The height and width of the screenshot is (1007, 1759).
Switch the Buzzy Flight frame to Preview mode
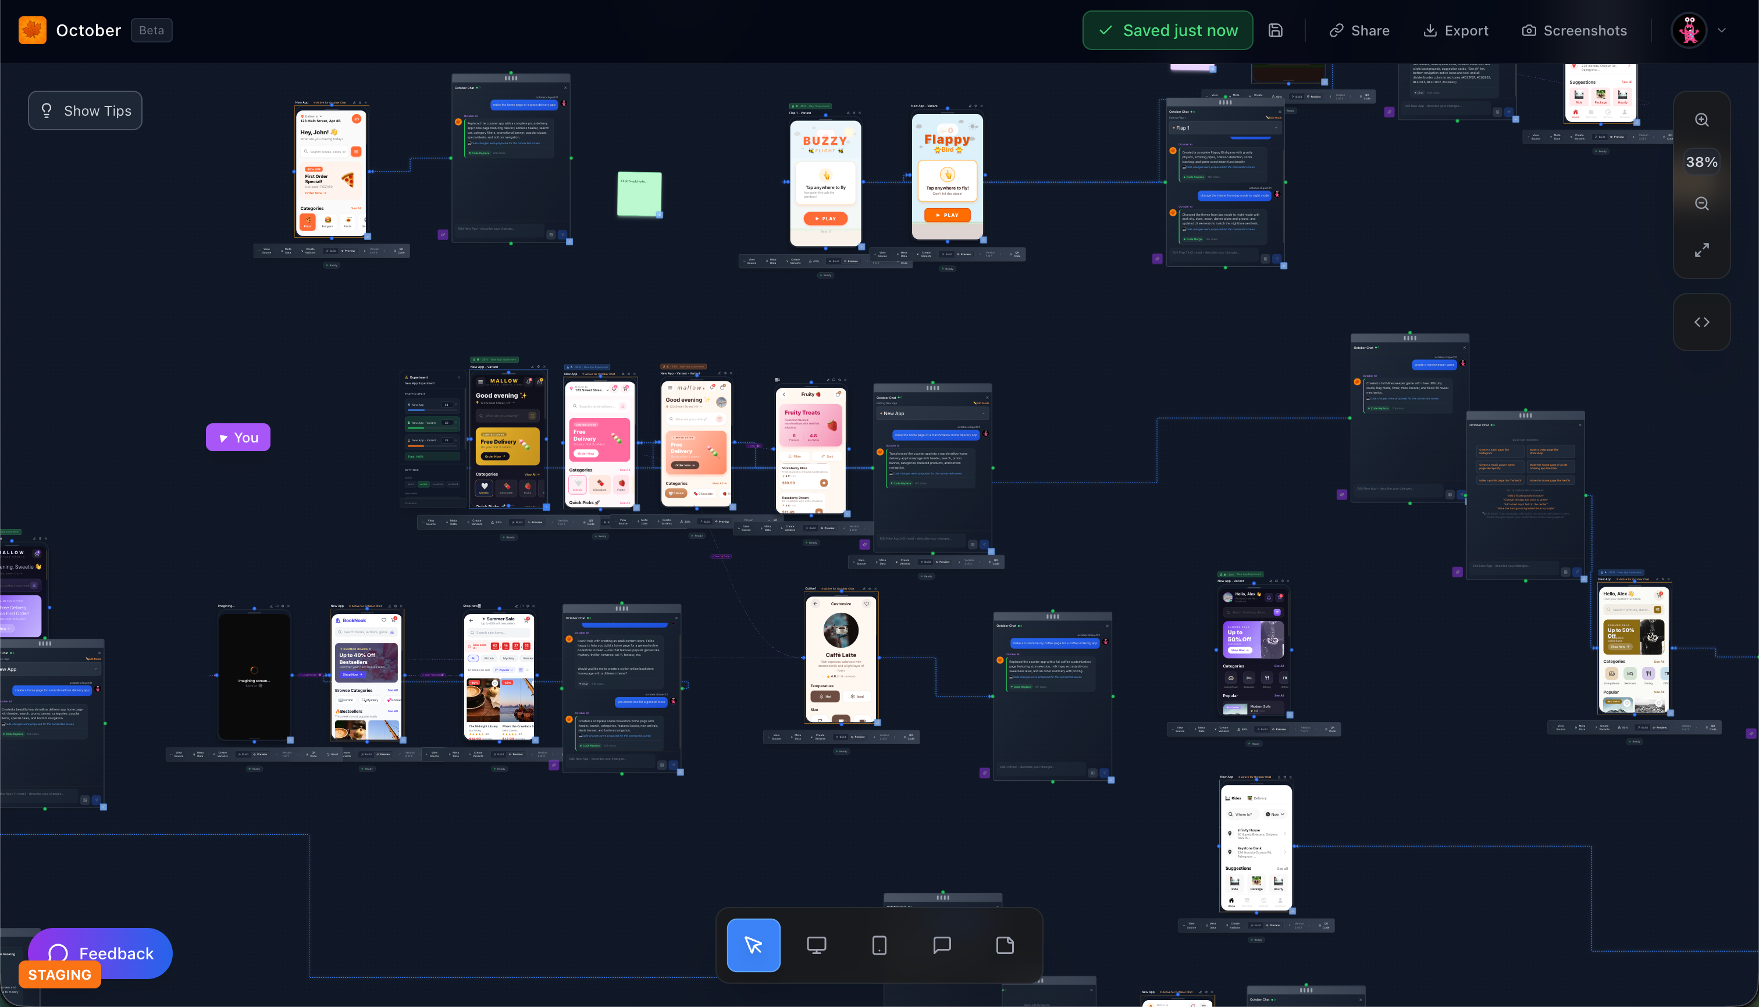(x=853, y=262)
